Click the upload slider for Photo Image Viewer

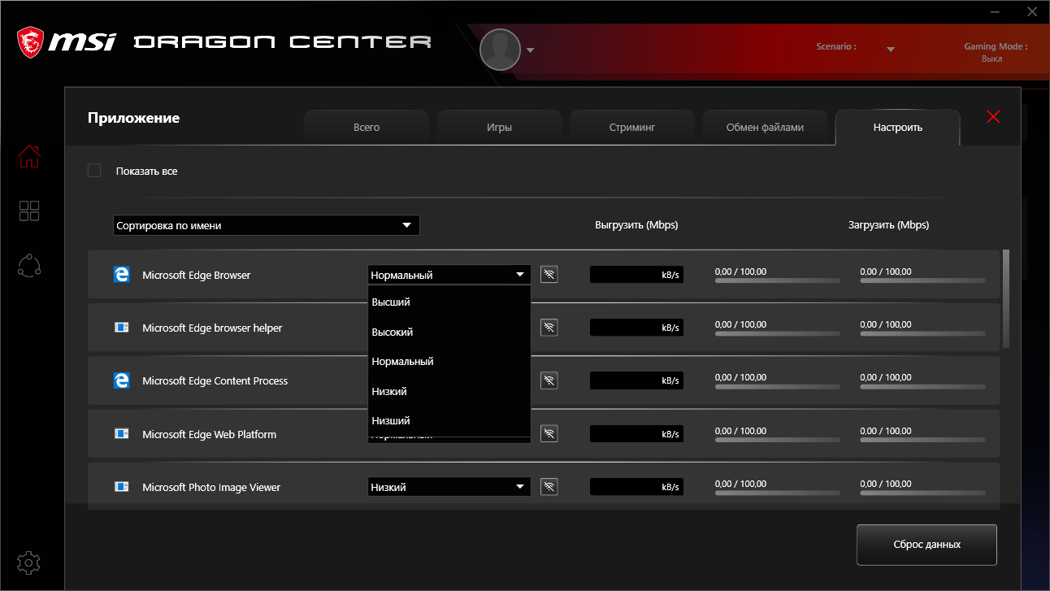point(778,493)
